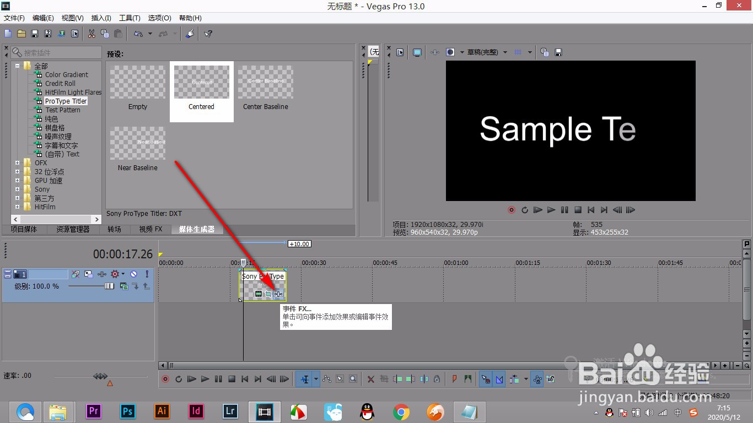Select Credit Roll generator
The image size is (753, 423).
tap(60, 83)
